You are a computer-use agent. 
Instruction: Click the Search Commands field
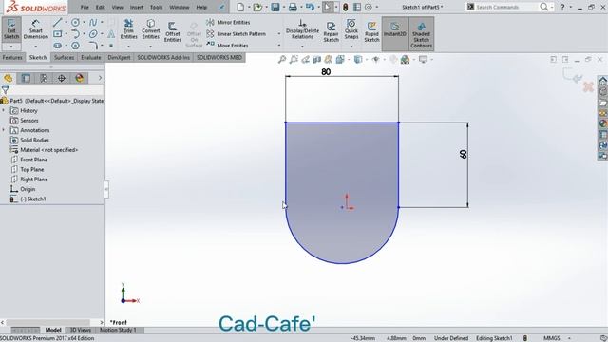506,7
